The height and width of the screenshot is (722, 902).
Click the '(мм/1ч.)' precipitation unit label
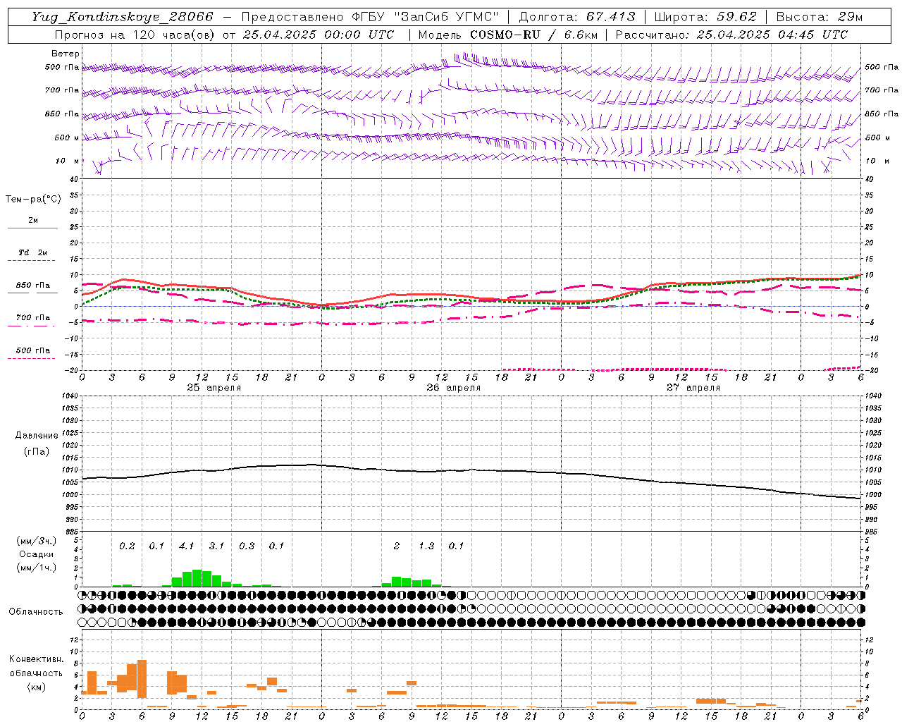(36, 568)
